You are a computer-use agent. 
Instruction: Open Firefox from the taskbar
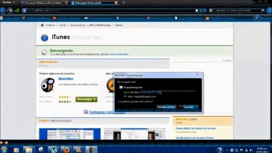point(66,150)
